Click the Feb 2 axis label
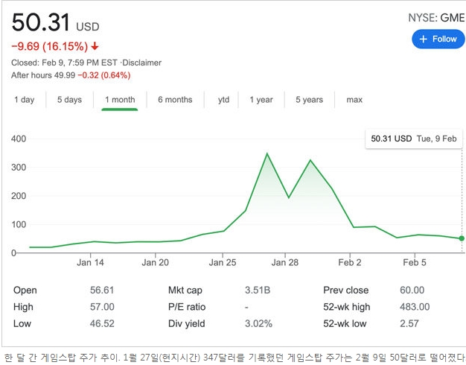Viewport: 466px width, 365px height. (x=350, y=262)
